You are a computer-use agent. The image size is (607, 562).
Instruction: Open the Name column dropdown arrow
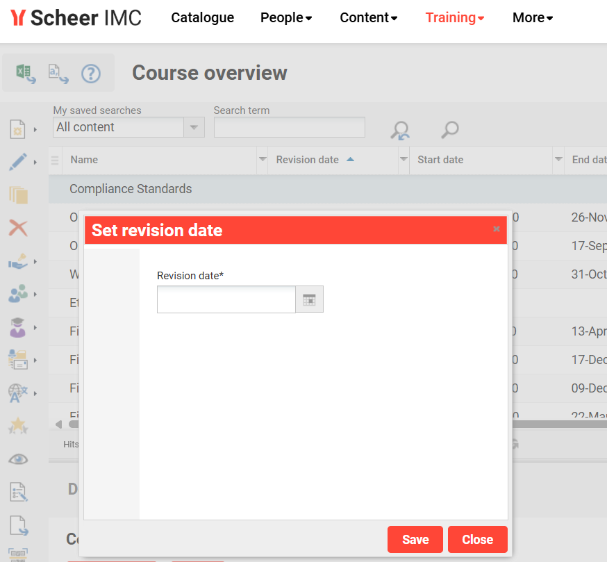[263, 160]
